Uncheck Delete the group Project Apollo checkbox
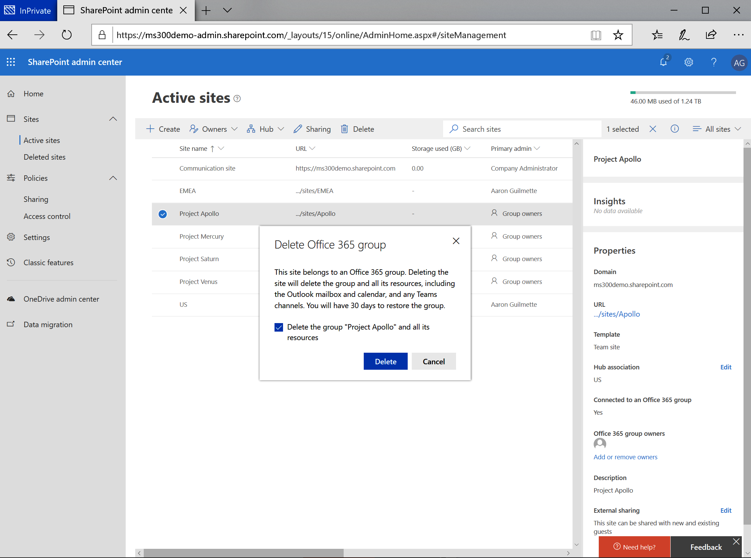The height and width of the screenshot is (558, 751). [x=279, y=327]
